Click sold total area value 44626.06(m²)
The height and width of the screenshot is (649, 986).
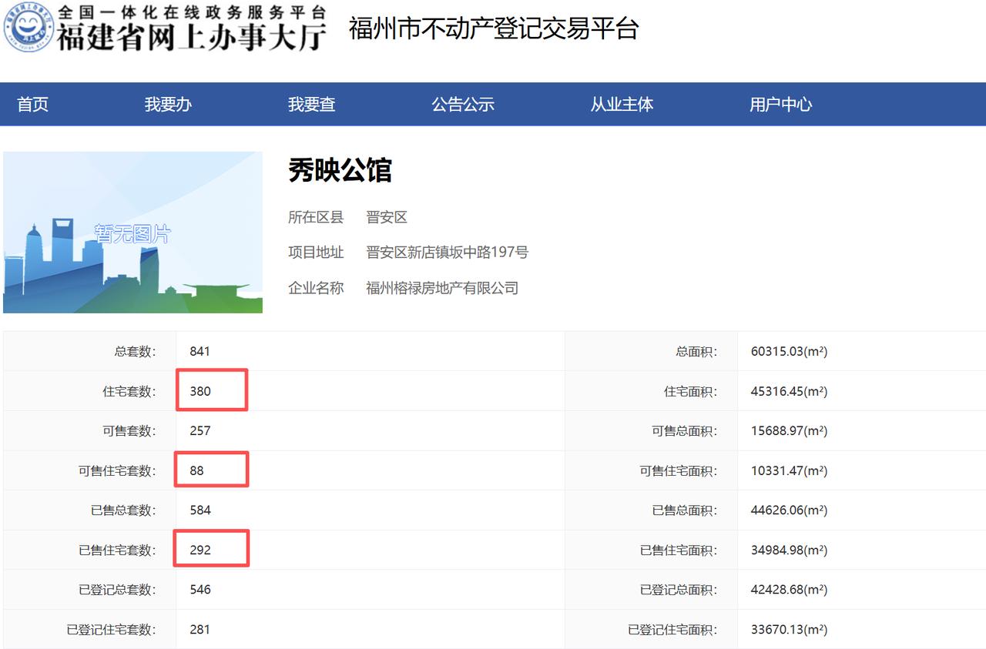click(x=789, y=510)
